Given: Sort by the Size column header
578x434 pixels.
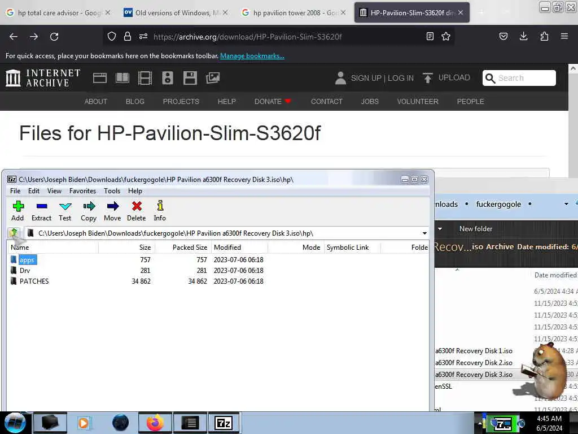Looking at the screenshot, I should click(x=126, y=248).
